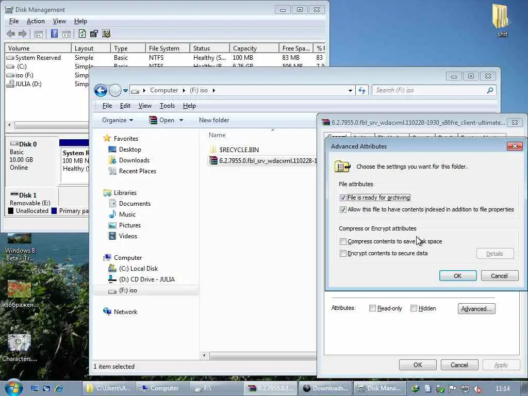This screenshot has width=528, height=396.
Task: Click the Capacity column header
Action: point(254,48)
